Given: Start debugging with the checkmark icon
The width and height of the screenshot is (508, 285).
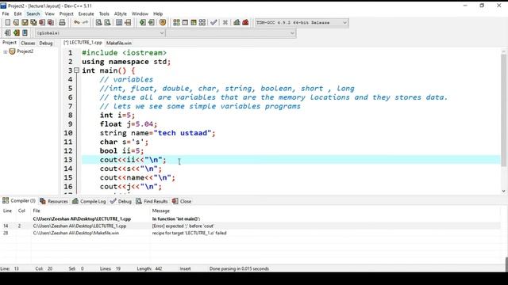Looking at the screenshot, I should 214,22.
